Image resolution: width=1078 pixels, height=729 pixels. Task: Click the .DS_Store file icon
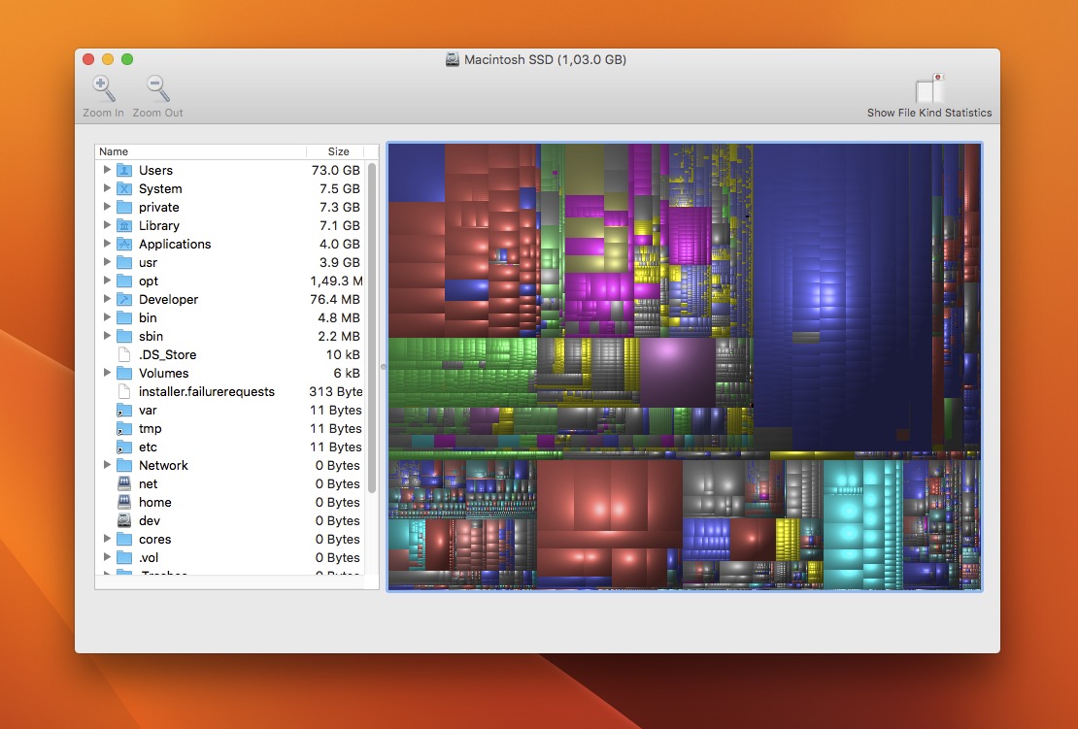[x=123, y=354]
